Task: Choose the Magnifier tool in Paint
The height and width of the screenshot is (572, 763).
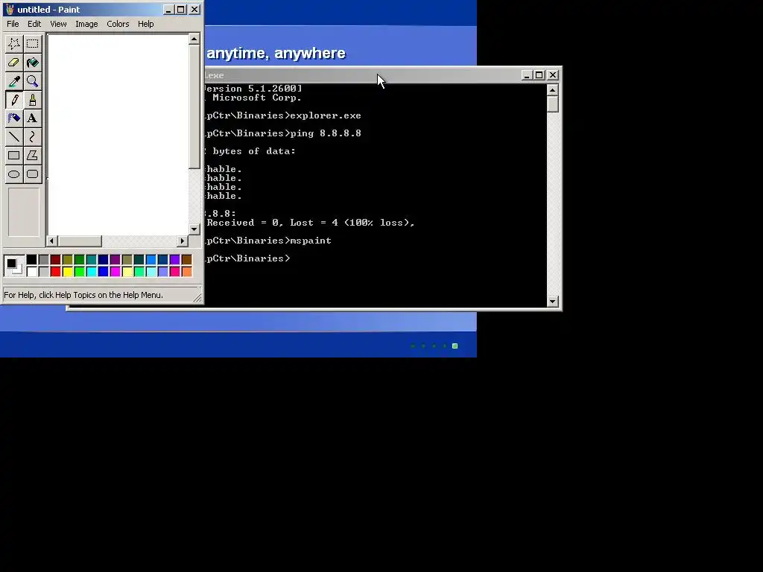Action: click(33, 81)
